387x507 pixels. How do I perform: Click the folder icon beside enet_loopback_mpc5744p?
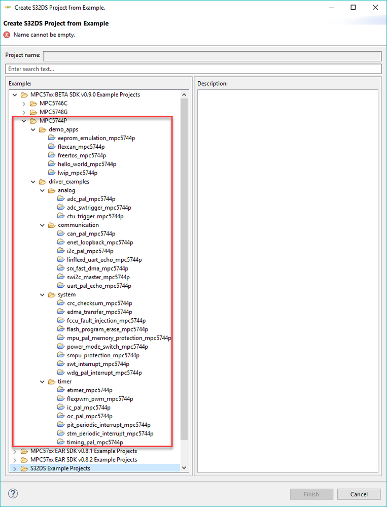61,242
